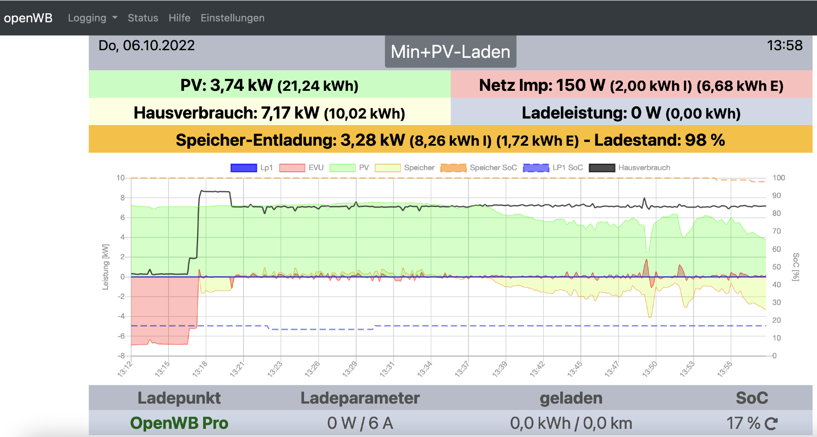Viewport: 817px width, 437px height.
Task: Click the Speicher legend color box
Action: (387, 168)
